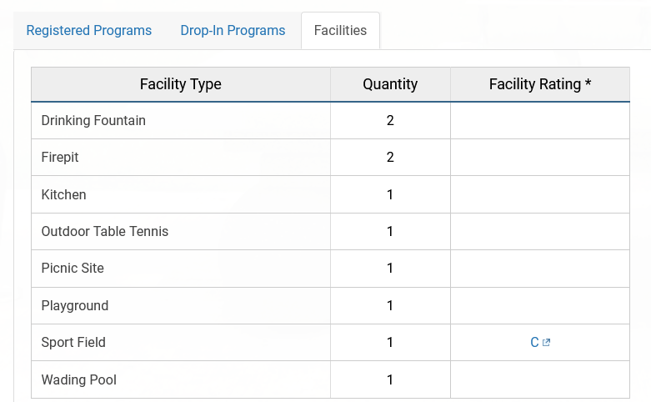
Task: Click the Facility Type column header
Action: point(181,84)
